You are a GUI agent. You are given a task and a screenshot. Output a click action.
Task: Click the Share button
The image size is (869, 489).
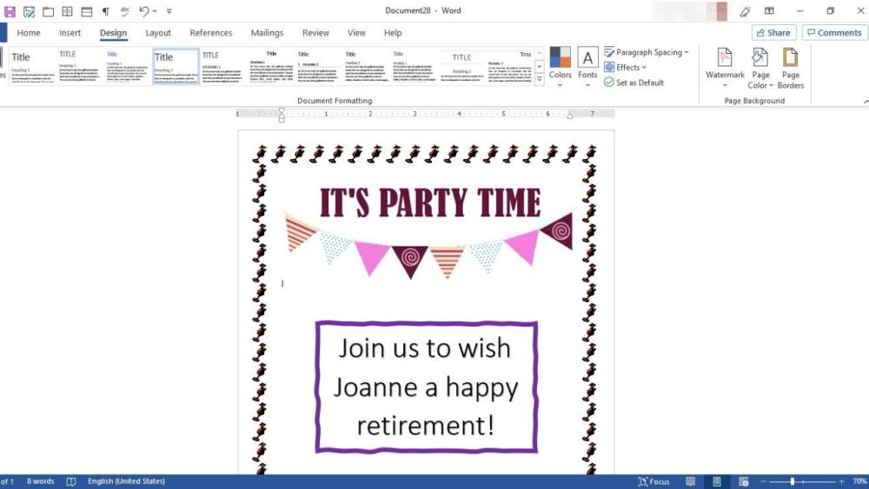[773, 33]
